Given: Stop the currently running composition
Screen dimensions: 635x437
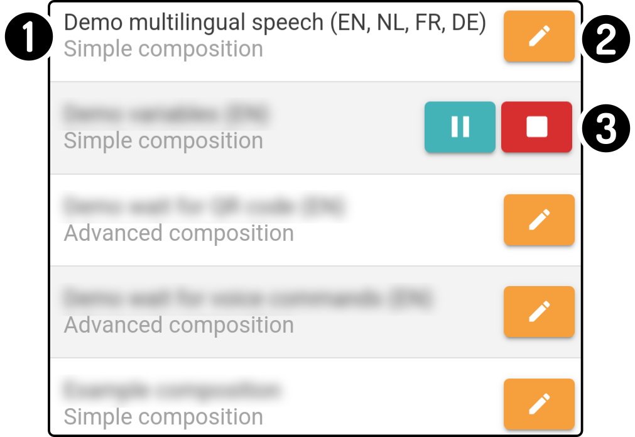Looking at the screenshot, I should click(536, 127).
